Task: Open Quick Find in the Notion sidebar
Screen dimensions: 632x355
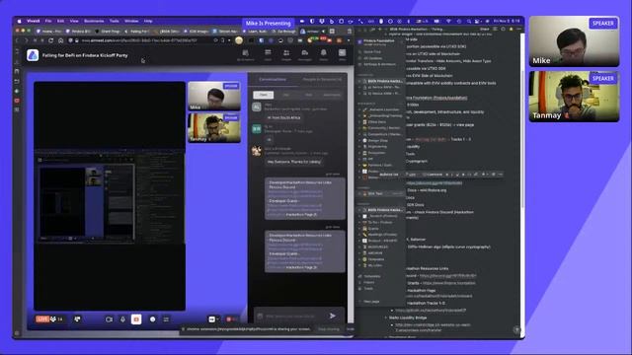Action: pos(372,52)
